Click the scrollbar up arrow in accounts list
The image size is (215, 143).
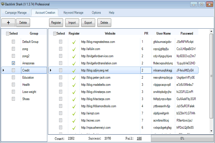pyautogui.click(x=211, y=31)
